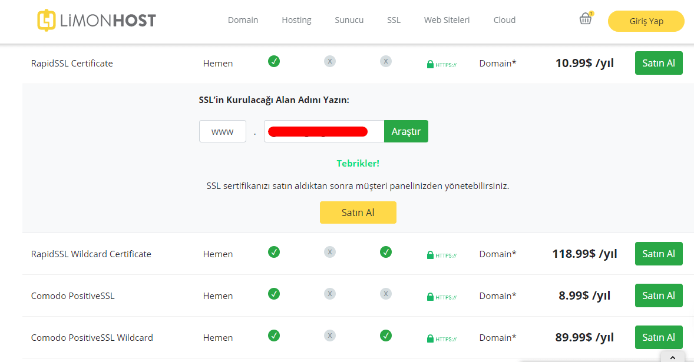Image resolution: width=694 pixels, height=362 pixels.
Task: Open the LimonHost logo homepage
Action: coord(97,21)
